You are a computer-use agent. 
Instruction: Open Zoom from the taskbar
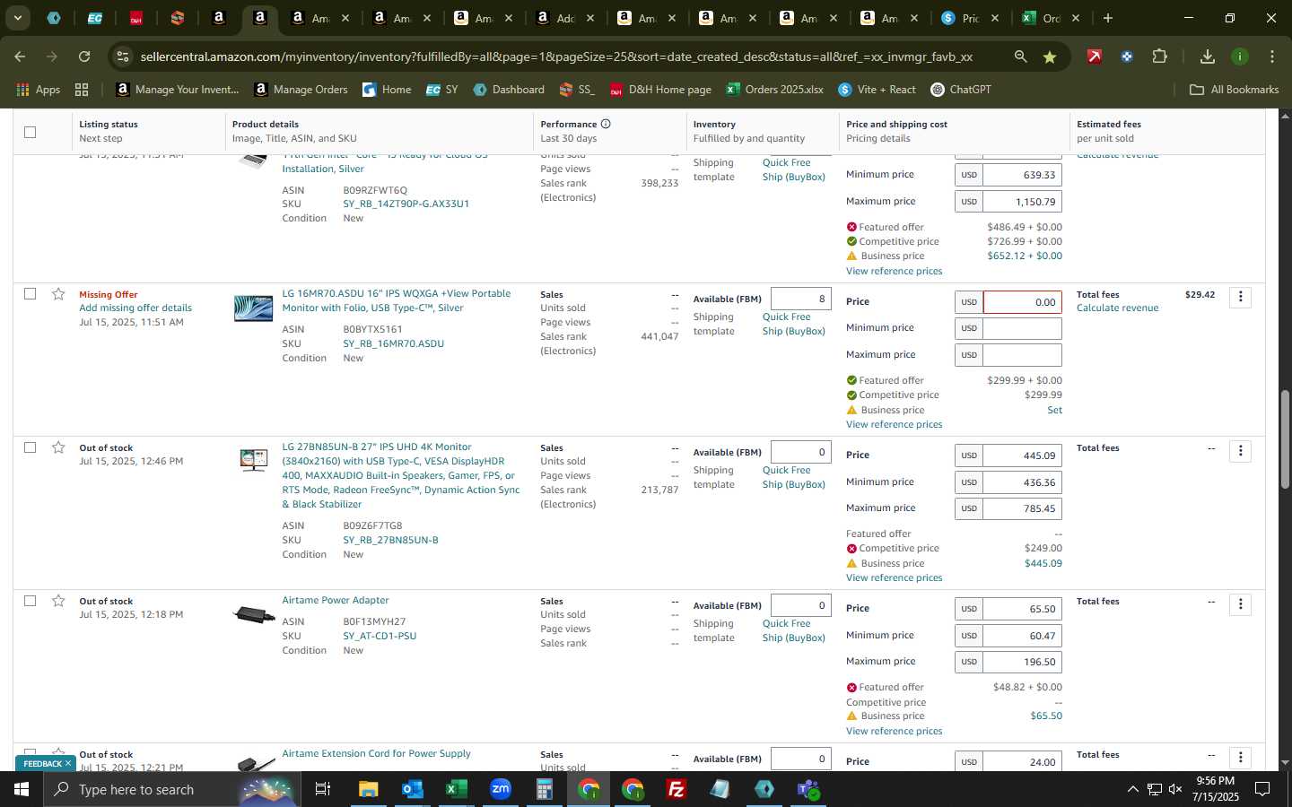pyautogui.click(x=500, y=789)
